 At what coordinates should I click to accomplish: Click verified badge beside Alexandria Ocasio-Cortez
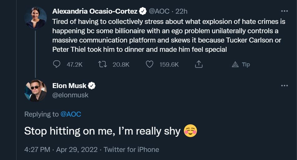[143, 11]
